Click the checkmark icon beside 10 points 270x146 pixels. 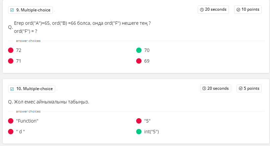pos(238,10)
